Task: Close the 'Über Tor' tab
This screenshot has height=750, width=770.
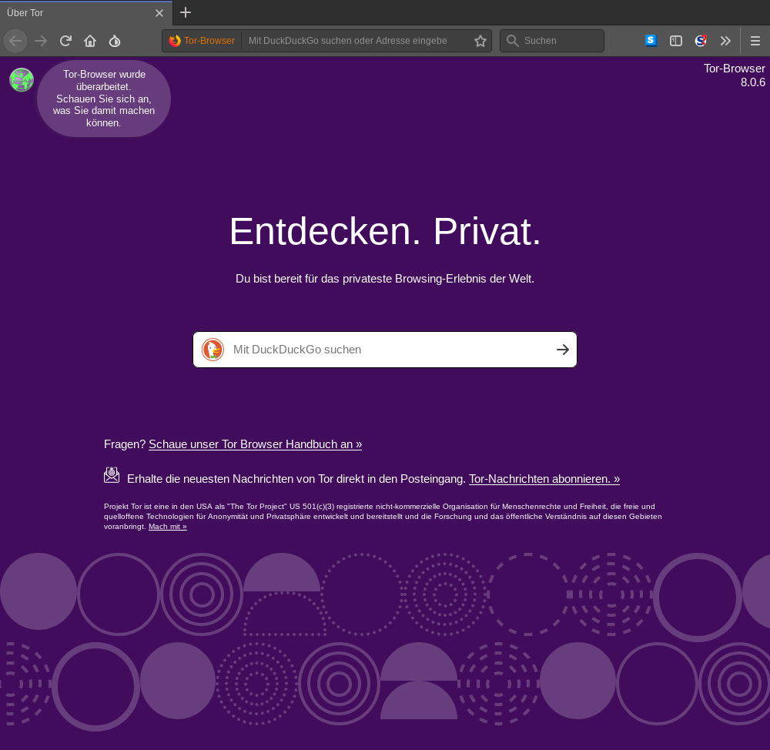Action: point(159,13)
